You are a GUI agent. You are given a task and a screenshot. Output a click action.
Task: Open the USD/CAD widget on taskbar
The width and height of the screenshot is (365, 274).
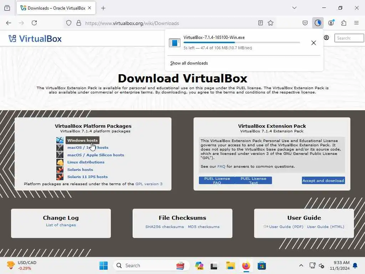tap(21, 265)
